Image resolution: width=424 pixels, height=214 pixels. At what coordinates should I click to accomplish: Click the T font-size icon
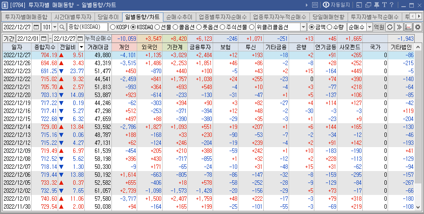384,5
